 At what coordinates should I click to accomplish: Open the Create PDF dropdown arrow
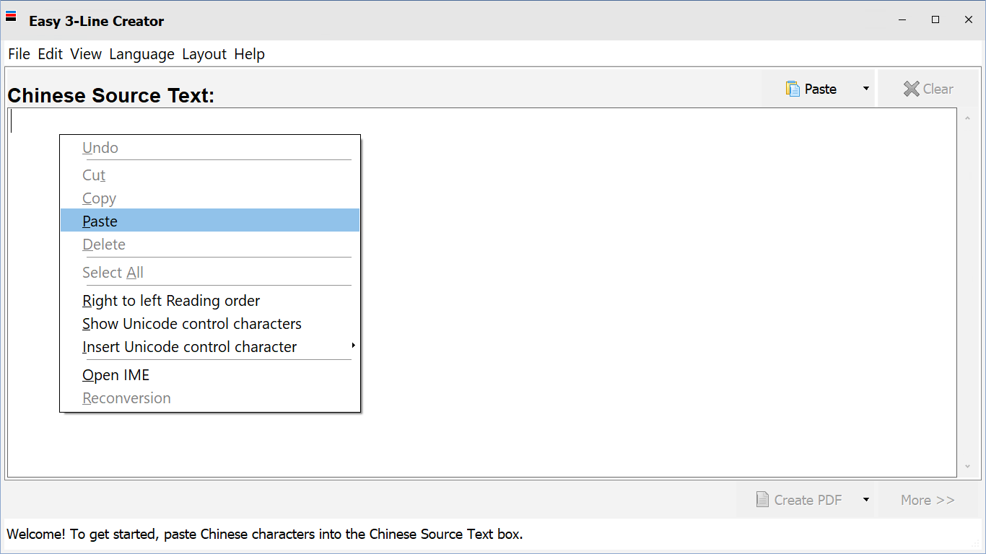(x=865, y=500)
